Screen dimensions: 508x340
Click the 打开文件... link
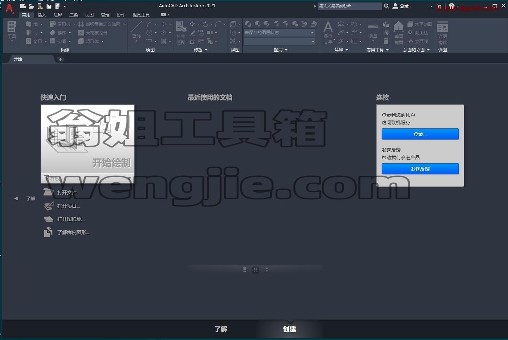(x=62, y=193)
